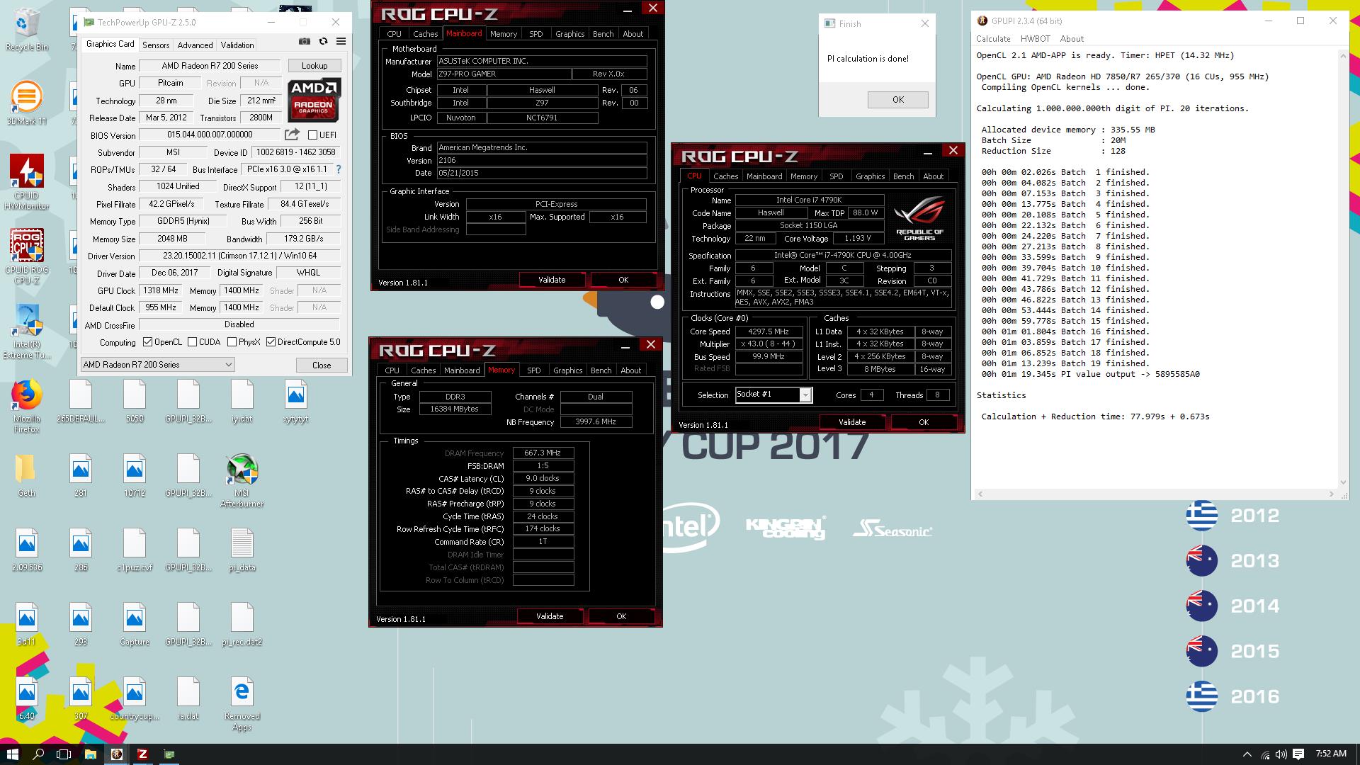Click the GPU-Z screenshot camera icon
This screenshot has width=1360, height=765.
(304, 42)
